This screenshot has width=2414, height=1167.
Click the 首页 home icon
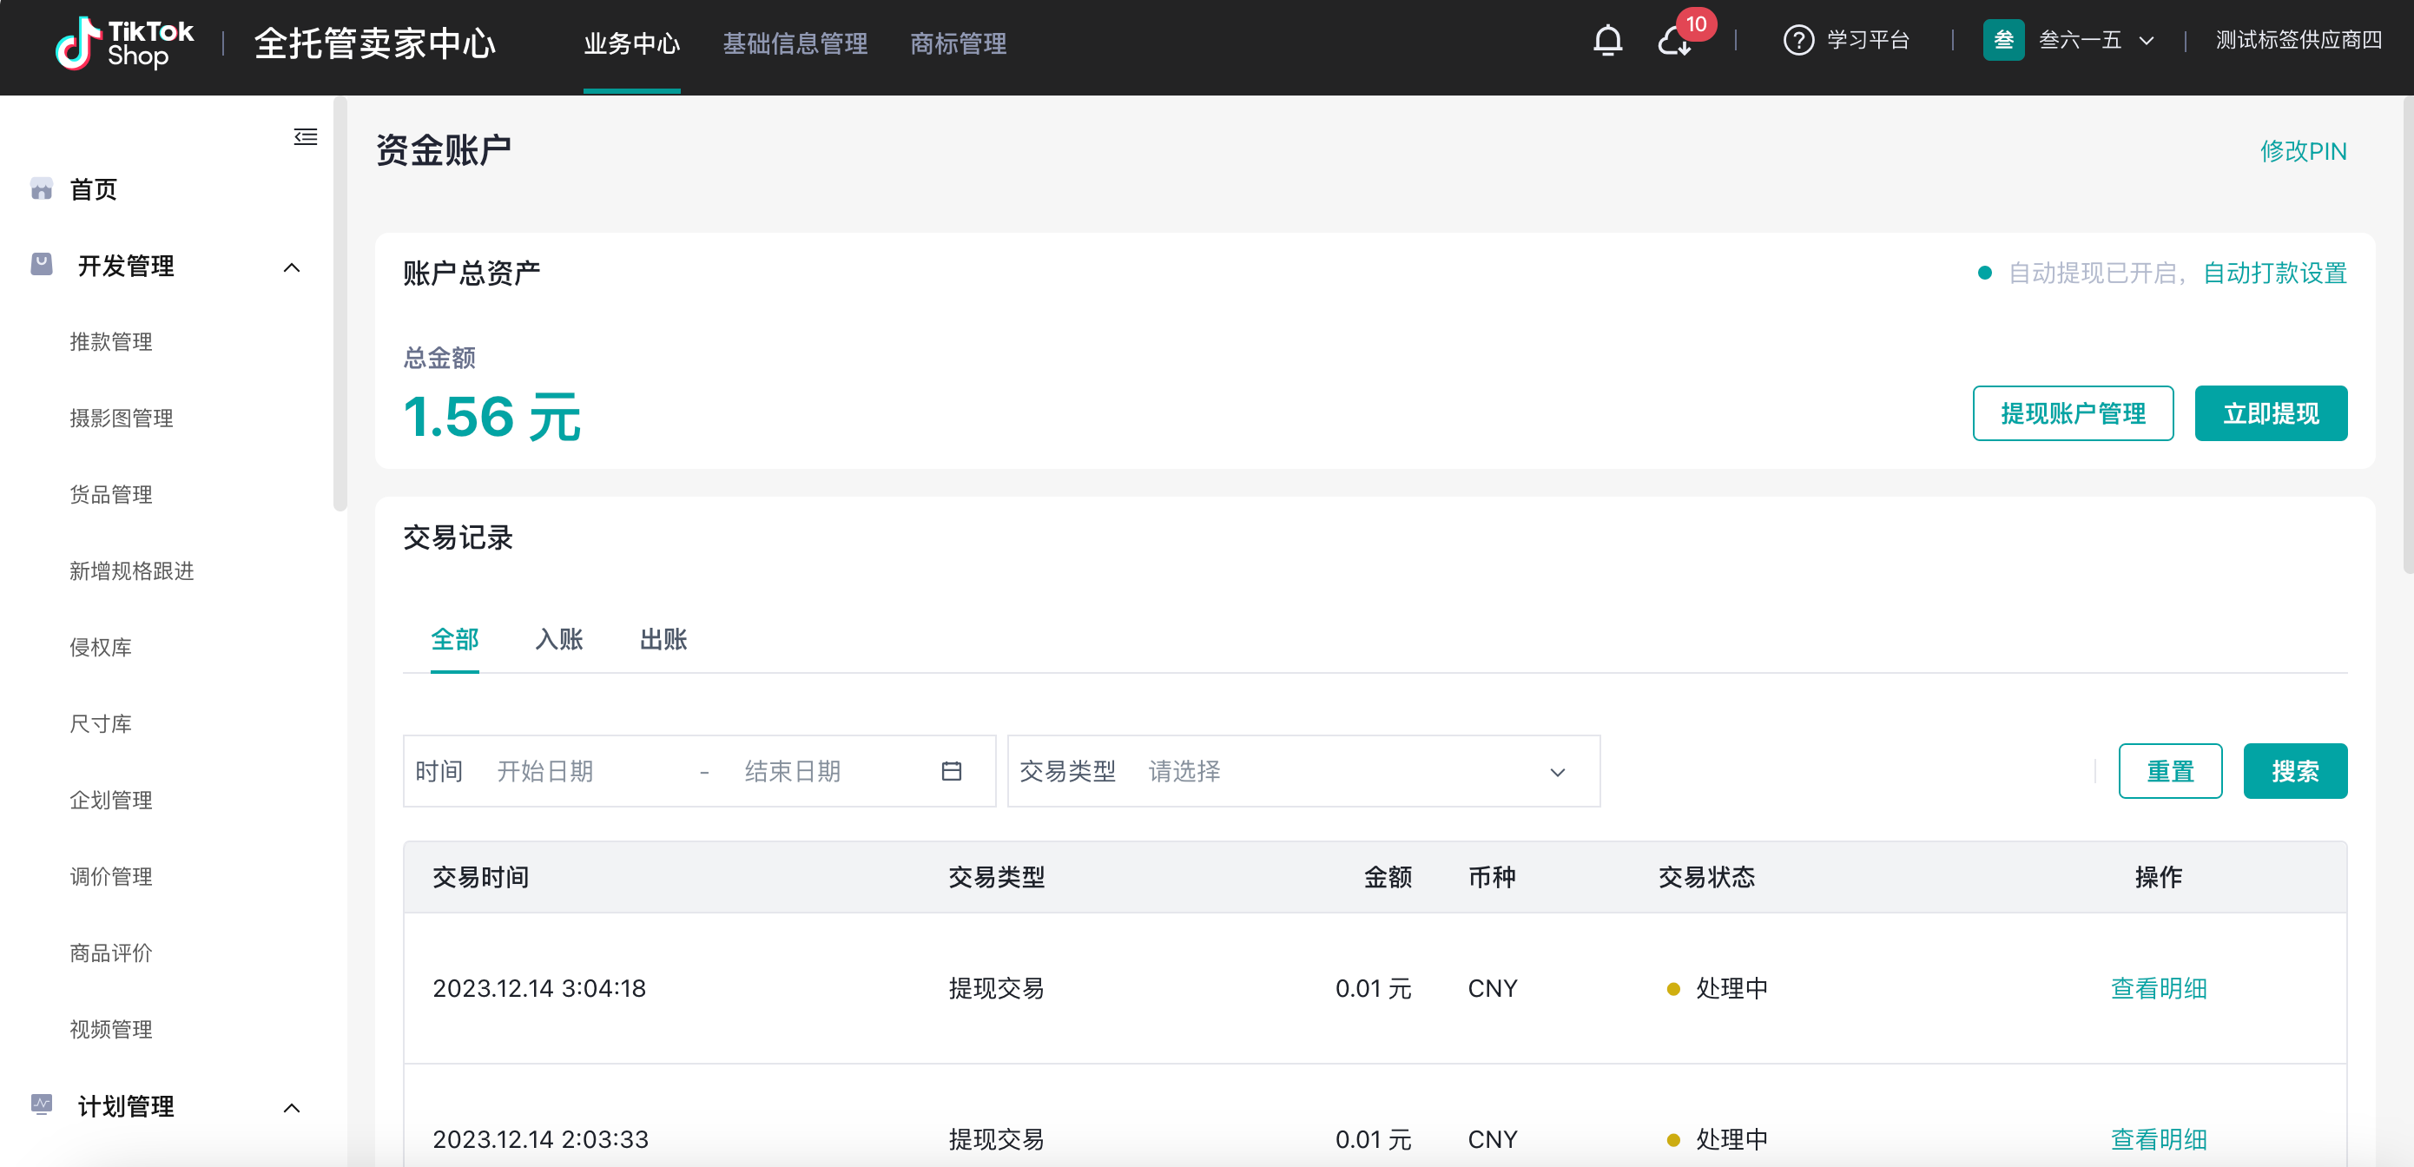[x=41, y=189]
